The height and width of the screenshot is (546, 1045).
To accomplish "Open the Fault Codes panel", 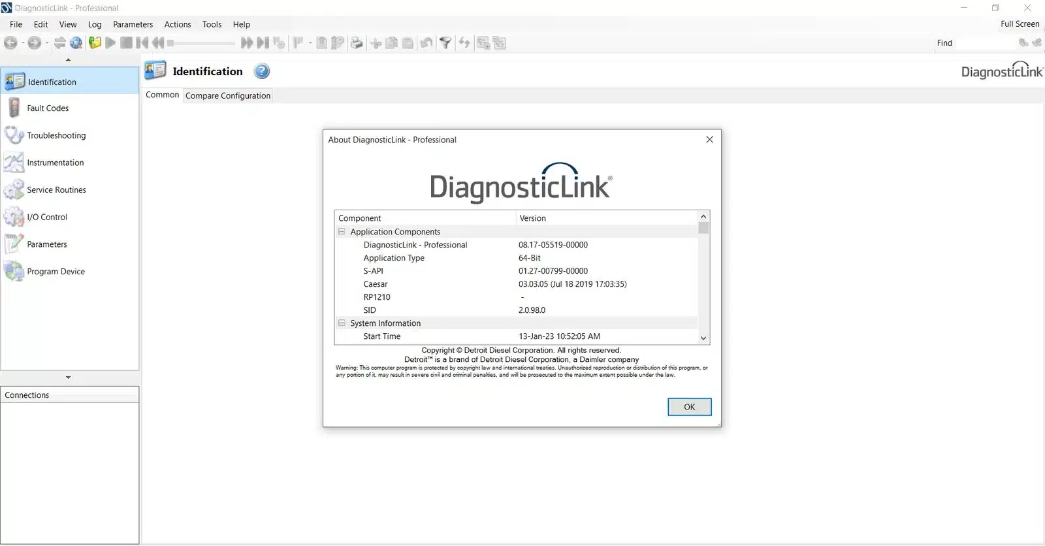I will tap(47, 108).
